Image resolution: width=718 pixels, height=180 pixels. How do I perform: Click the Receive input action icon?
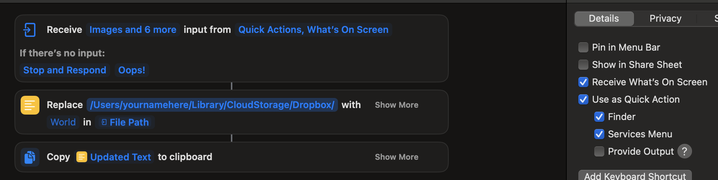(29, 30)
